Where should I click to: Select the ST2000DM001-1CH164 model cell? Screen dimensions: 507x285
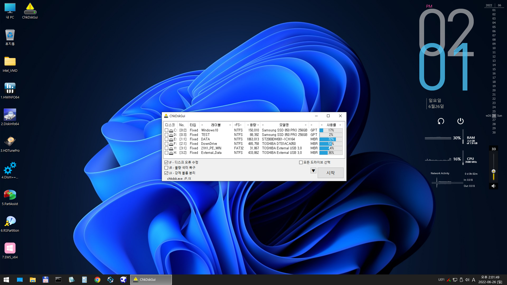[x=278, y=139]
